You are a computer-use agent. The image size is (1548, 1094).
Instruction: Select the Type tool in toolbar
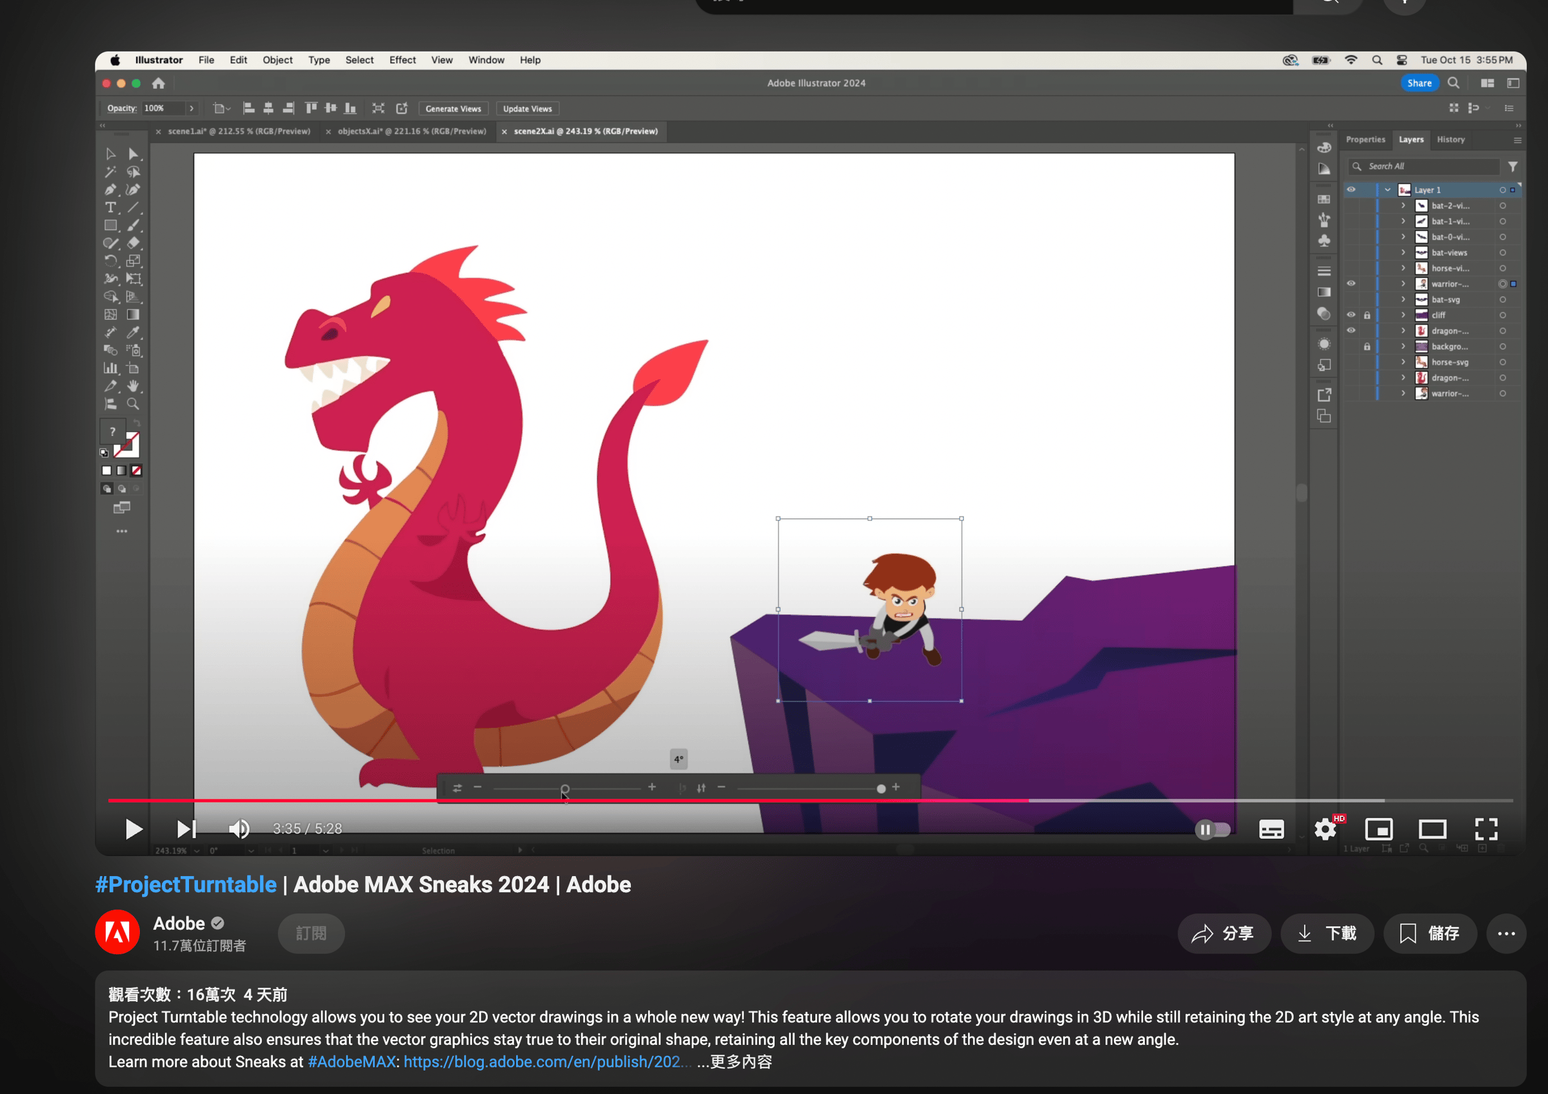pos(110,208)
